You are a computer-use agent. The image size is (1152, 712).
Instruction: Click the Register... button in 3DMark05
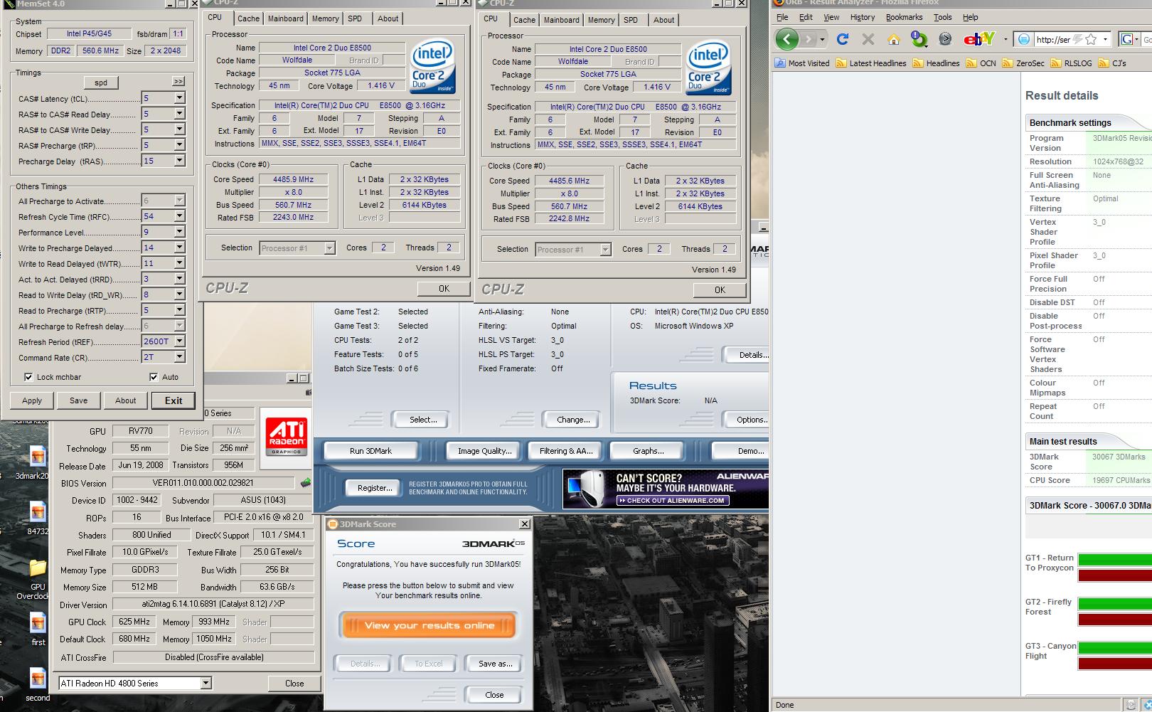[x=375, y=488]
